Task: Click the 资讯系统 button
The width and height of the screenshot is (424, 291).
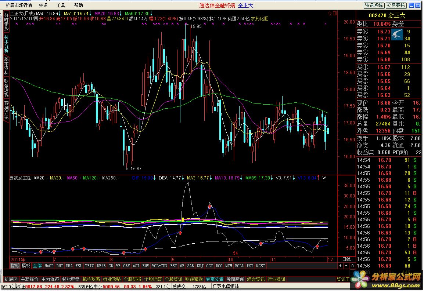Action: click(374, 6)
